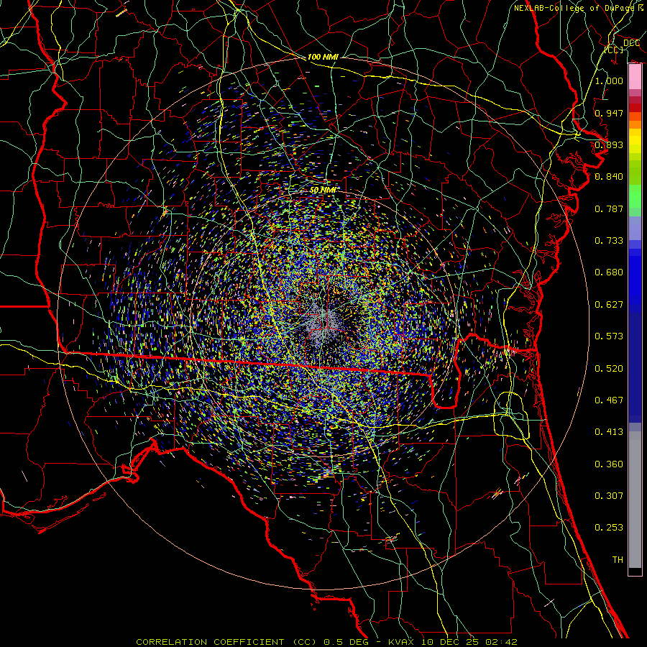Click the 1.000 legend value

(x=609, y=81)
